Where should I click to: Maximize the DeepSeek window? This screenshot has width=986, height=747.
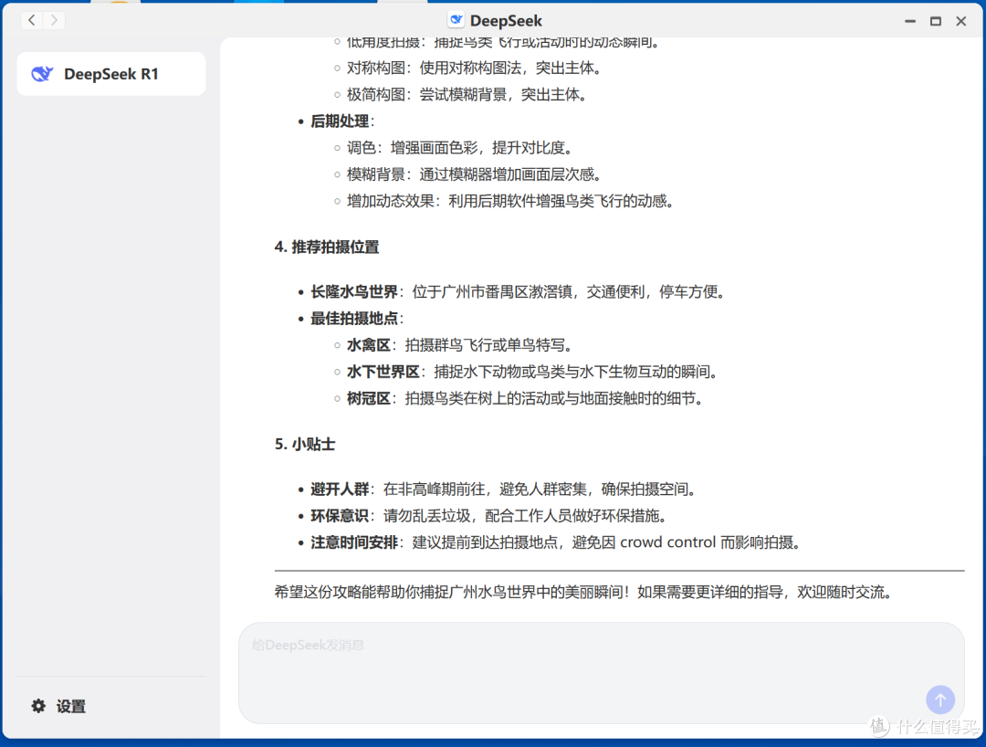pyautogui.click(x=936, y=21)
